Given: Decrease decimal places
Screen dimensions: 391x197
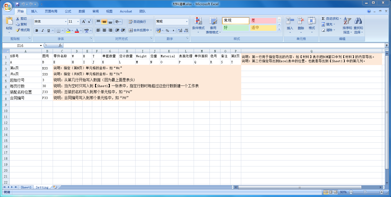Looking at the screenshot, I should [x=186, y=31].
